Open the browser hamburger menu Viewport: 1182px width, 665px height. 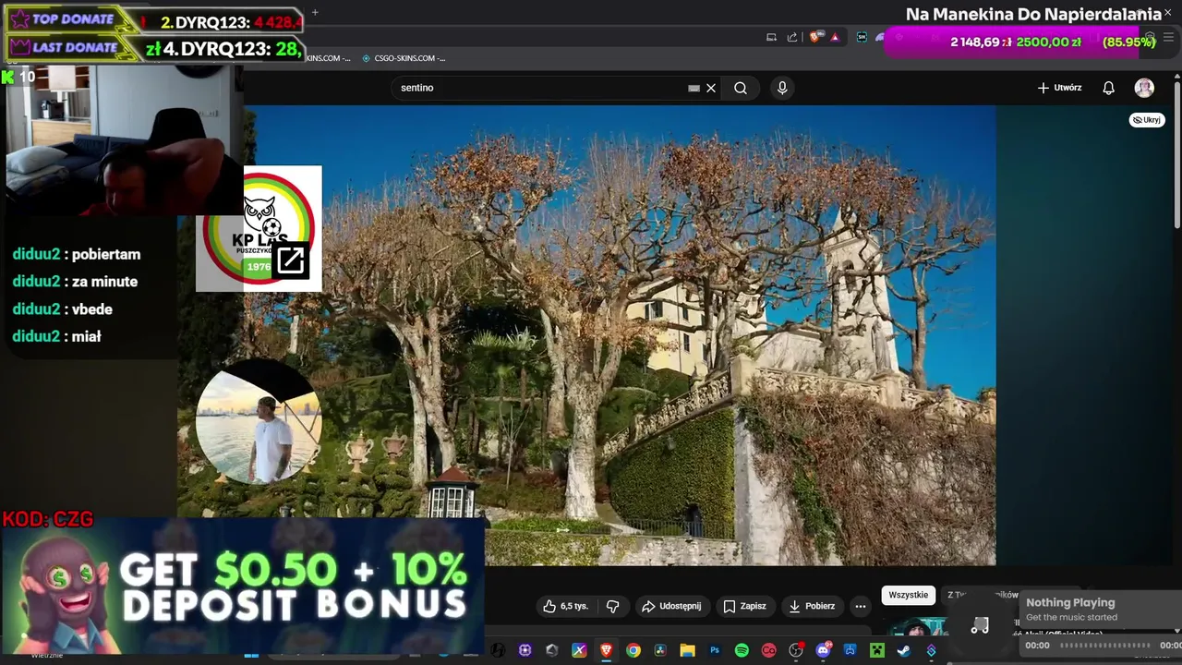pyautogui.click(x=1168, y=37)
